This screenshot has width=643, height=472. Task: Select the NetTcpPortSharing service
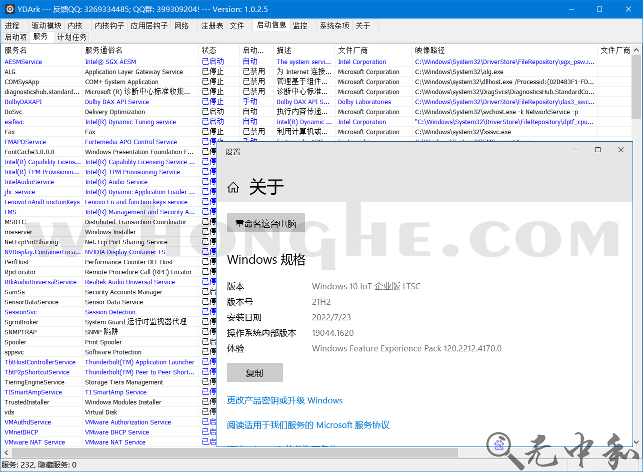109,242
